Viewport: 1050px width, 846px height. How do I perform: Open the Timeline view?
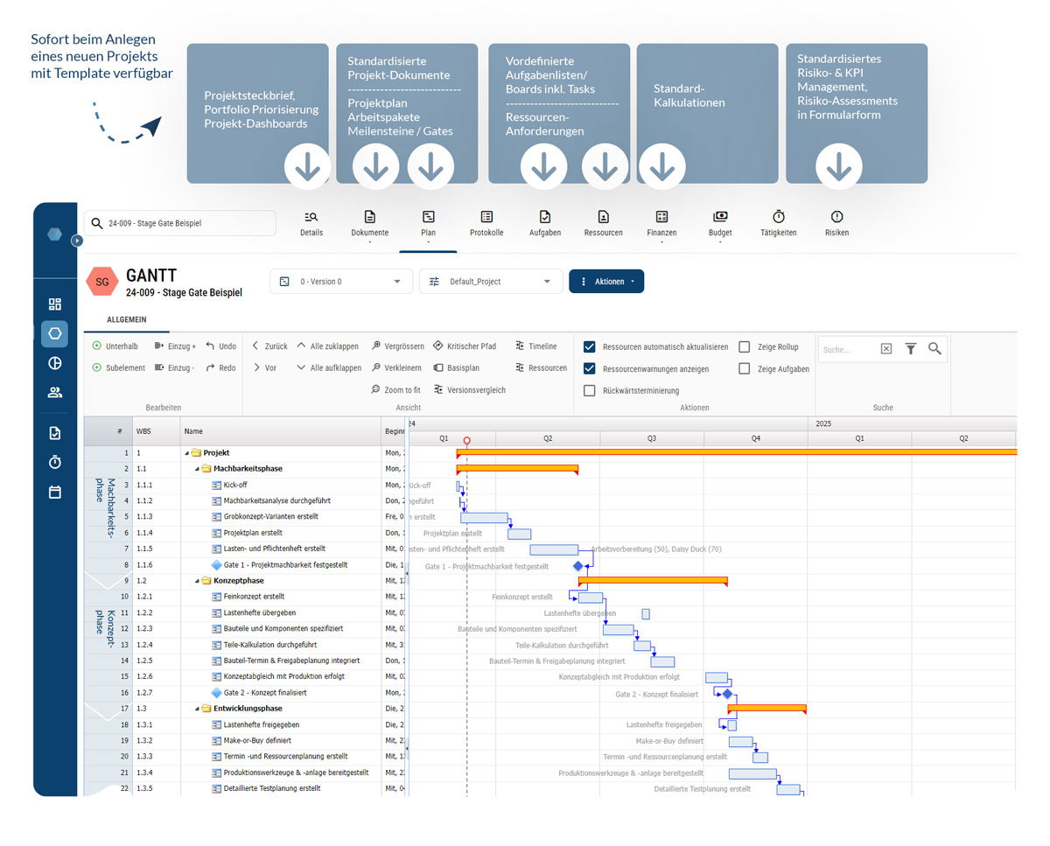click(x=536, y=346)
